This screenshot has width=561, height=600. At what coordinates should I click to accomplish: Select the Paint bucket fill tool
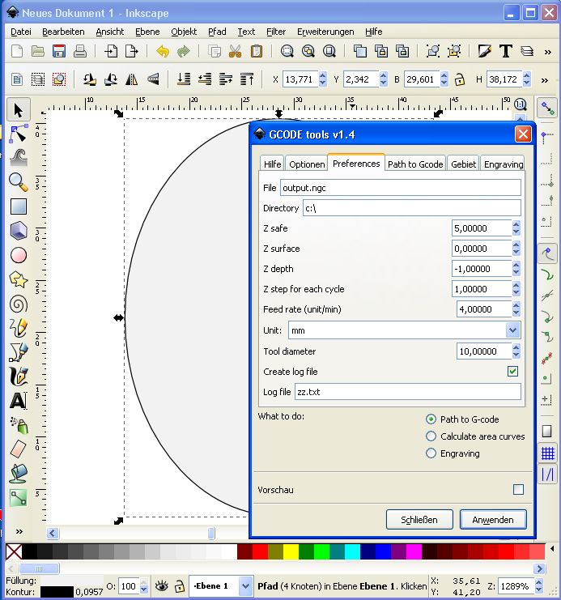tap(18, 474)
